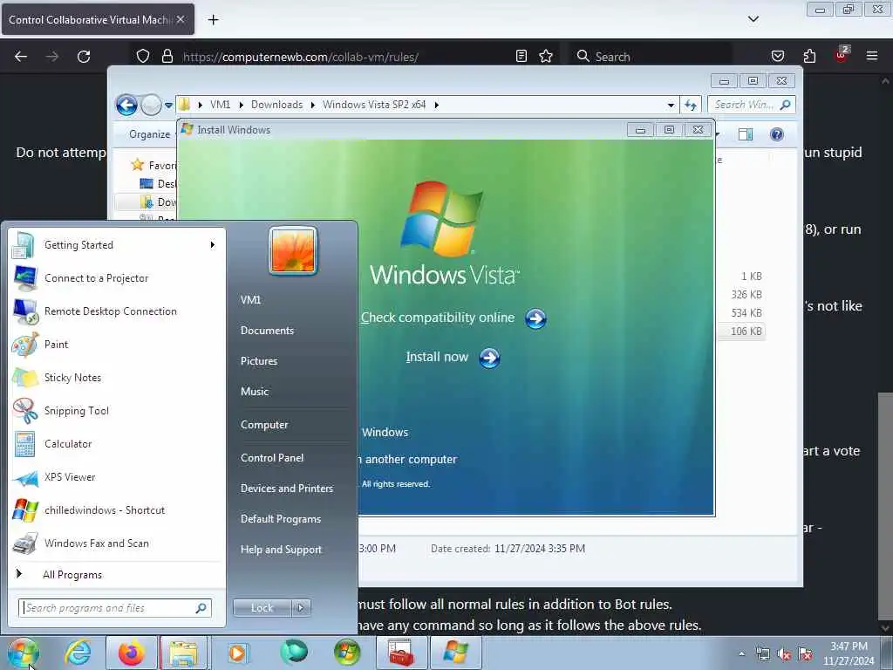Expand All Programs list
This screenshot has width=893, height=670.
click(x=118, y=575)
